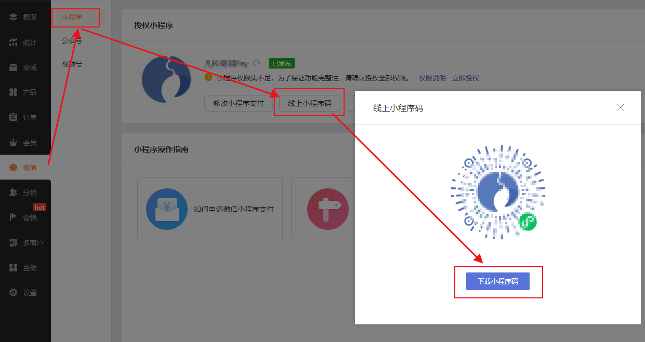This screenshot has height=342, width=645.
Task: Click the 概况 overview icon in sidebar
Action: (14, 17)
